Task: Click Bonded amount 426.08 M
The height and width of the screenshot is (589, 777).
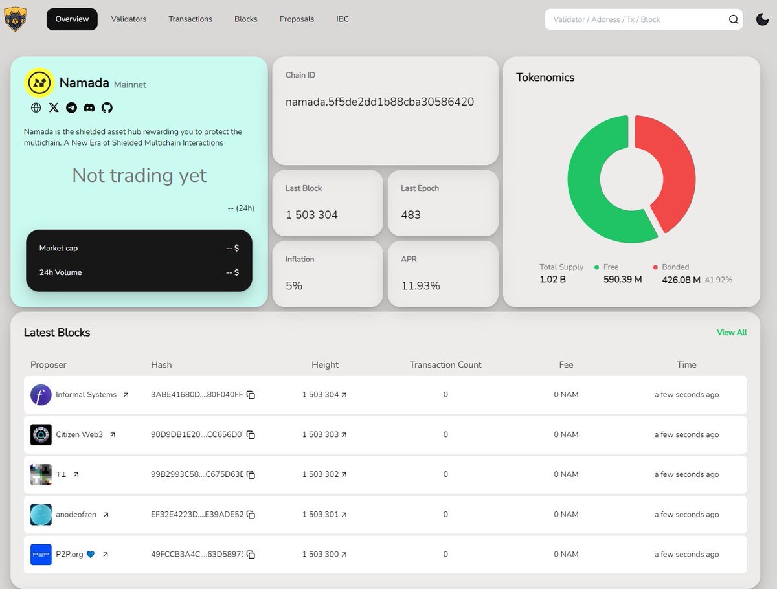Action: (681, 280)
